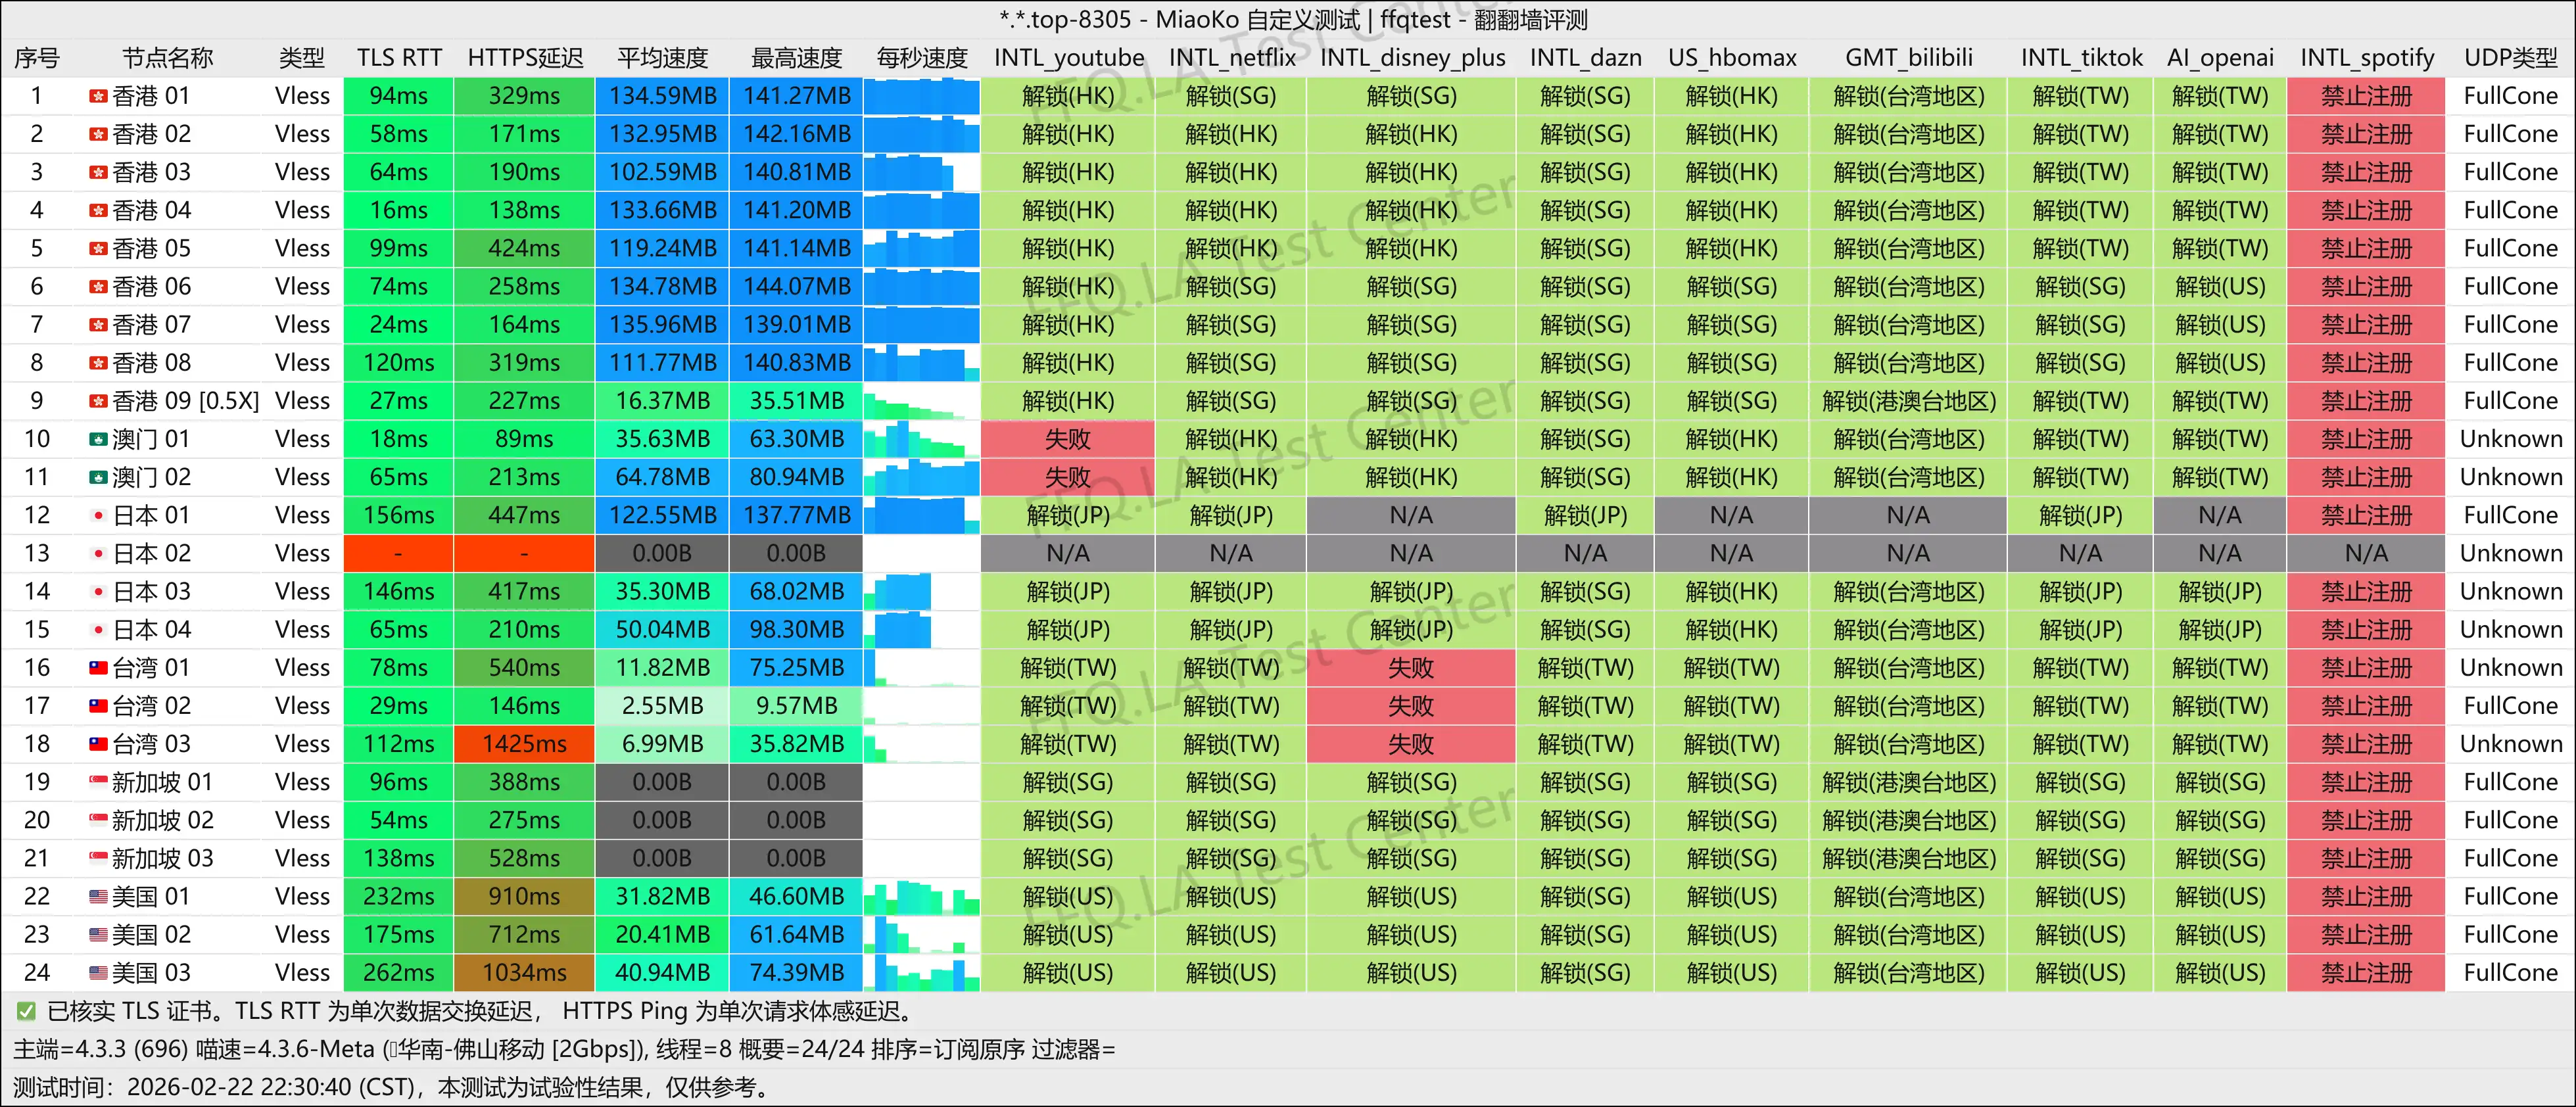
Task: Click the Japan flag icon for node 日本 01
Action: (99, 515)
